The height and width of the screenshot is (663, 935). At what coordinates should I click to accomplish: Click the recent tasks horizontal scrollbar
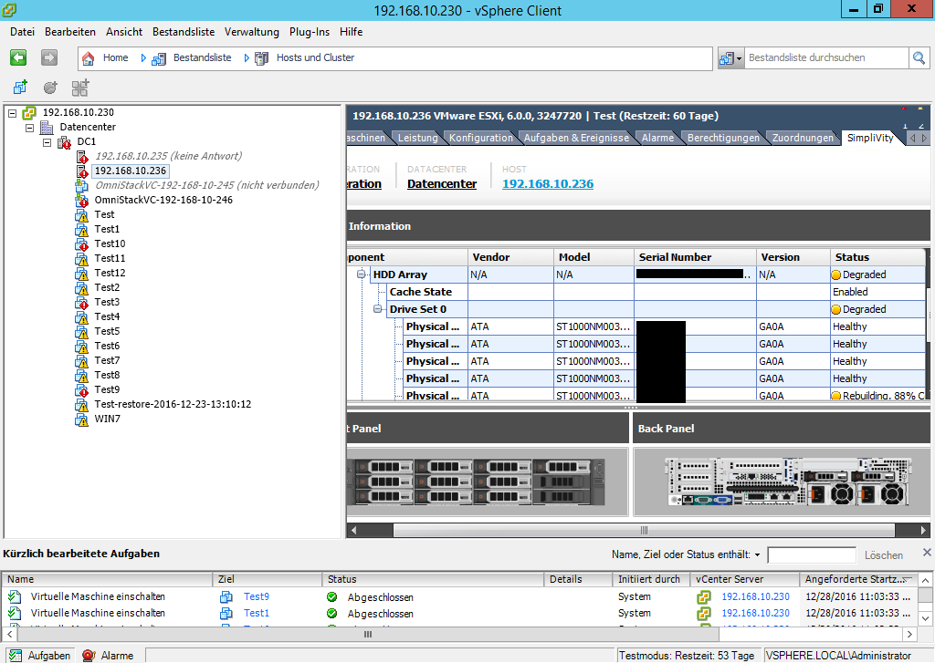368,635
